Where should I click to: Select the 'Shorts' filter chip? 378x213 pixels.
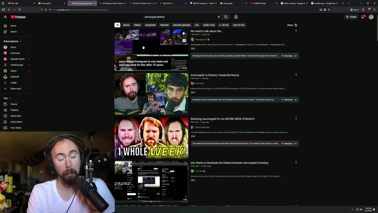point(126,25)
